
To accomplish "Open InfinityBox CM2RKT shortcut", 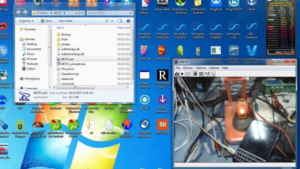I will click(216, 31).
